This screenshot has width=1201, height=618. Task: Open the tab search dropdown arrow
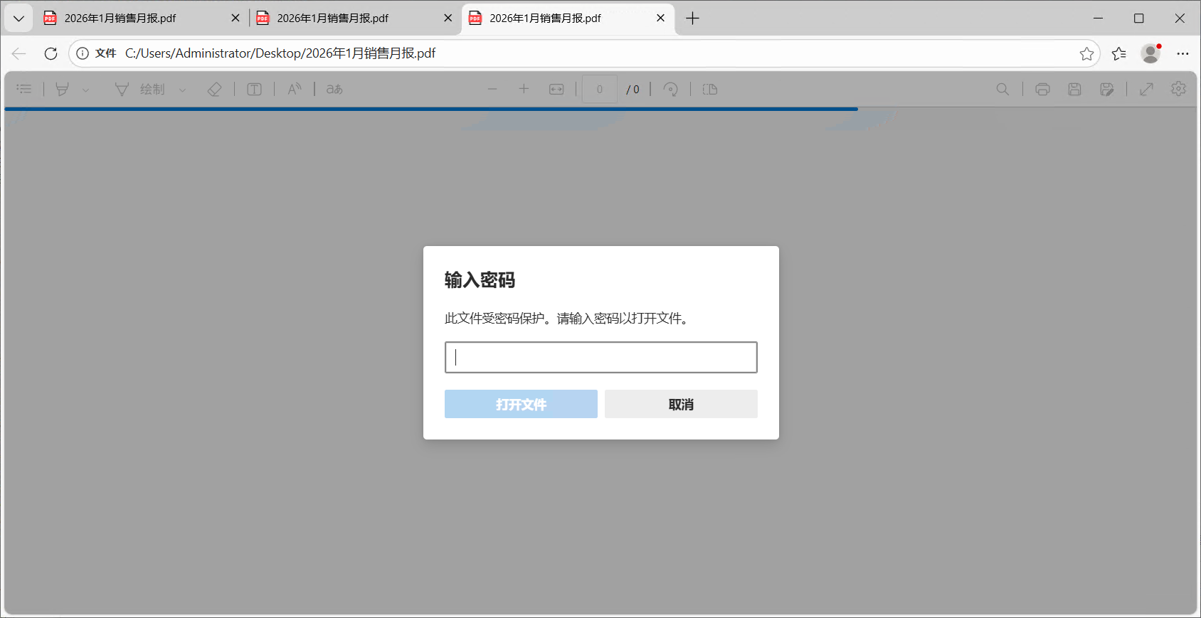tap(18, 18)
